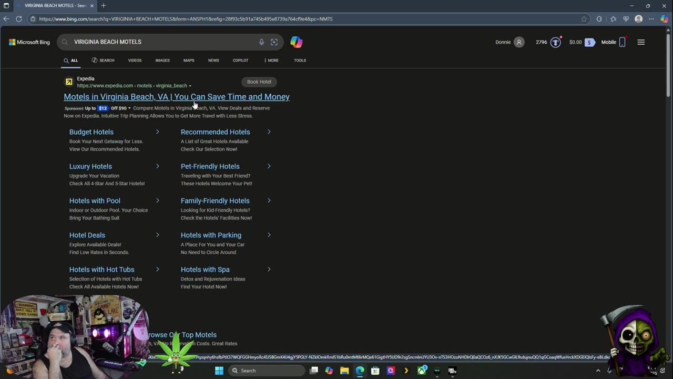The image size is (673, 379).
Task: Click arrow beside Luxury Hotels
Action: pyautogui.click(x=157, y=166)
